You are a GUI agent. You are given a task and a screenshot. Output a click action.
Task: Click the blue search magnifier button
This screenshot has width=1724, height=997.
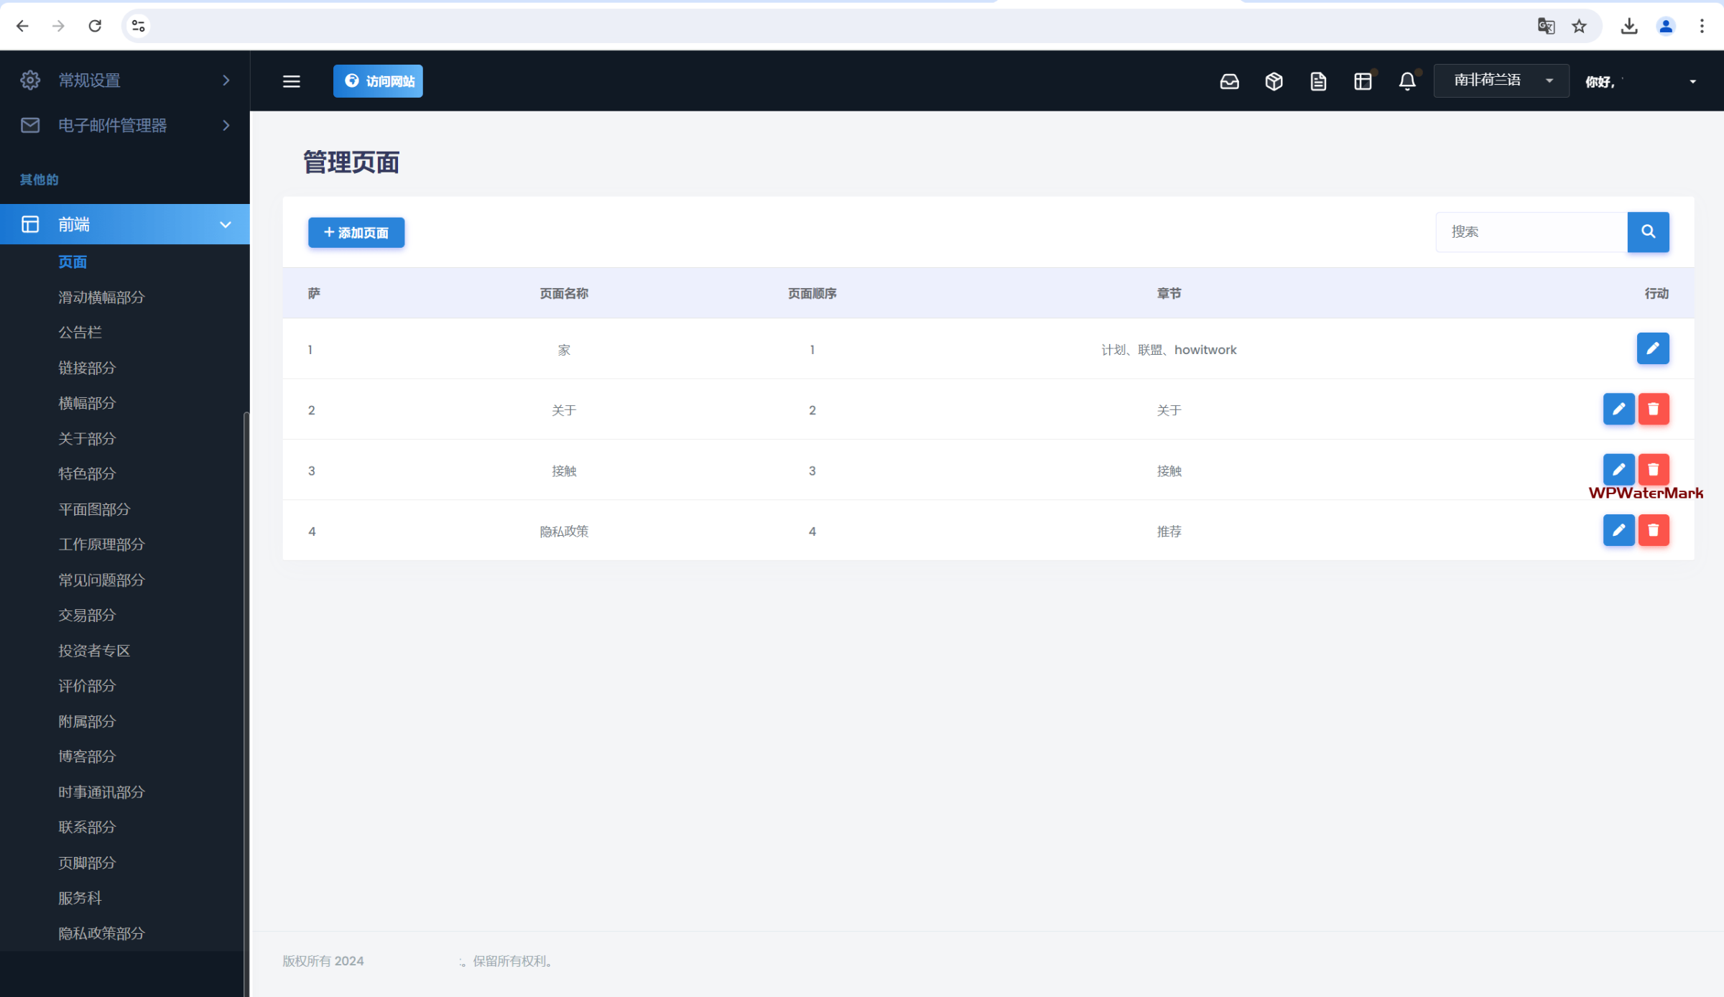point(1648,231)
